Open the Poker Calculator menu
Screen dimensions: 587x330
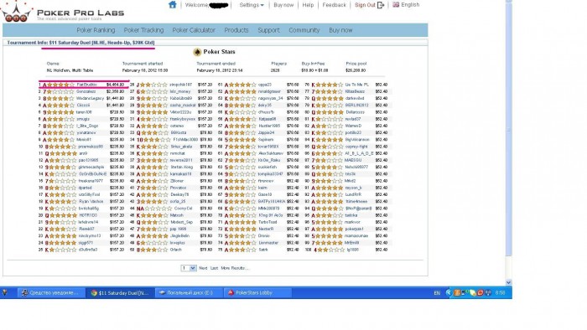[194, 30]
